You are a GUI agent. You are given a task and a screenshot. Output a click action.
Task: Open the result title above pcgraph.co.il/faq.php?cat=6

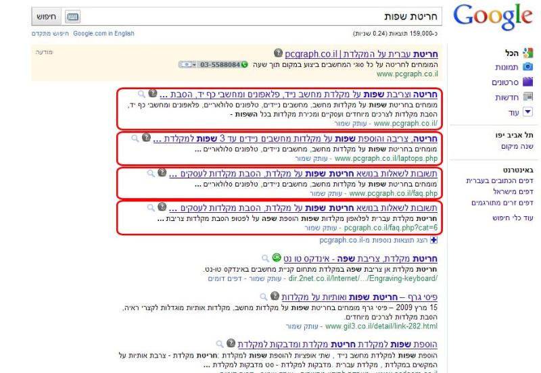pos(303,208)
